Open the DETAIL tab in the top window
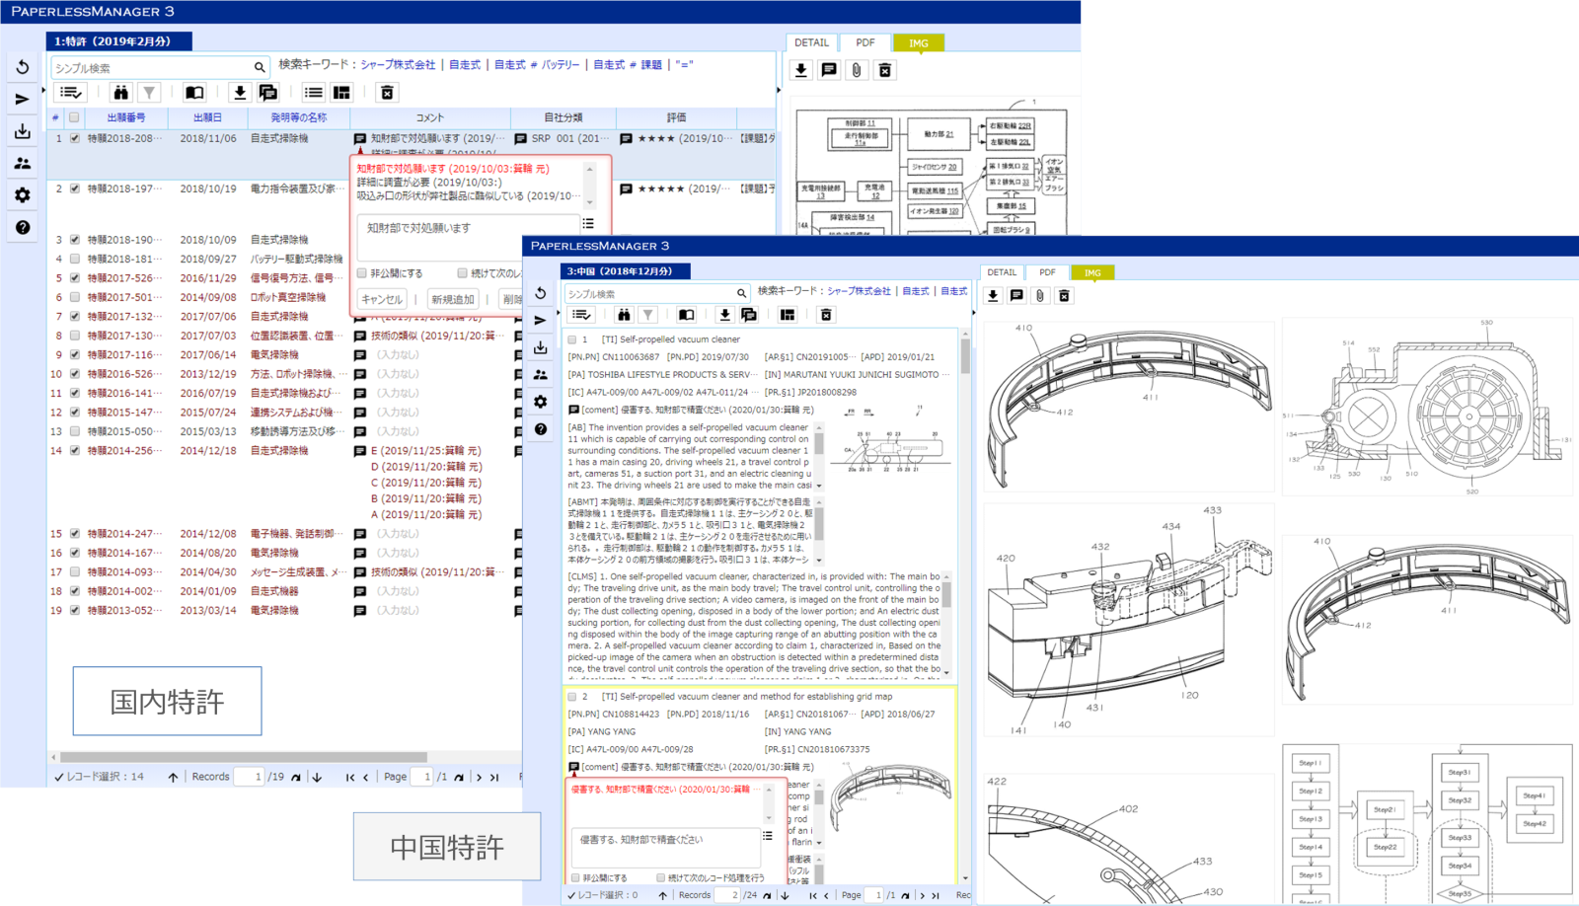The width and height of the screenshot is (1579, 906). pos(811,42)
